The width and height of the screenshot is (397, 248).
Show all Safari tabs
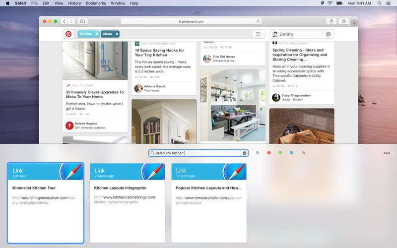[343, 21]
